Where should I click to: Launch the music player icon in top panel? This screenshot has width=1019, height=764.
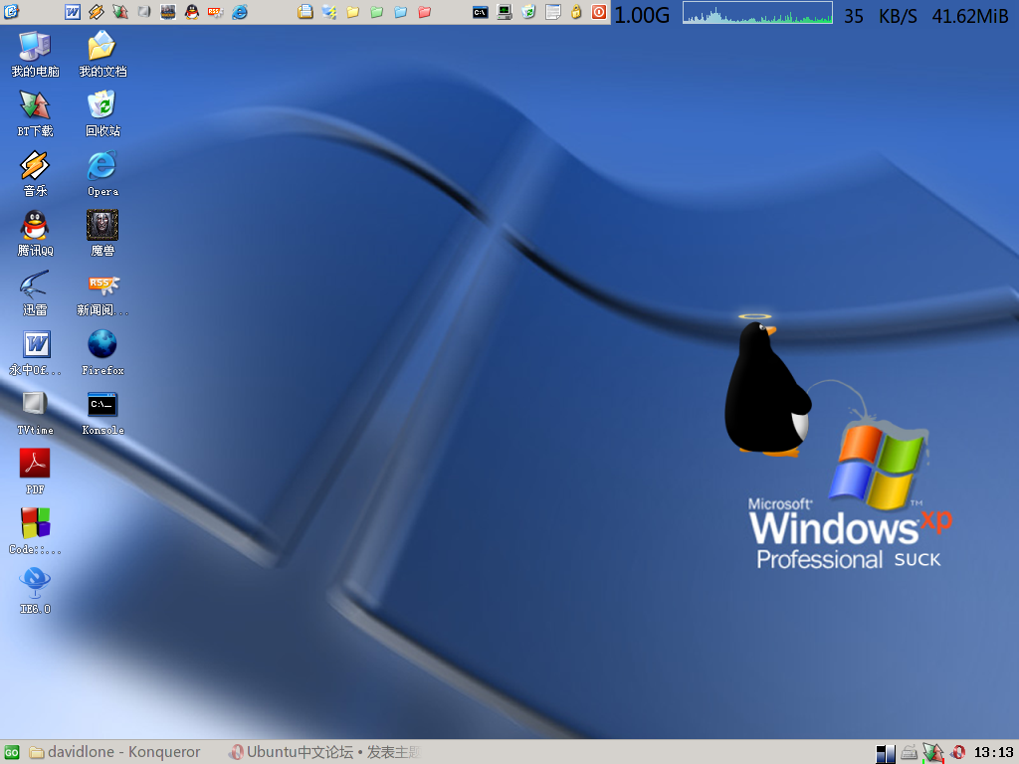(x=97, y=11)
